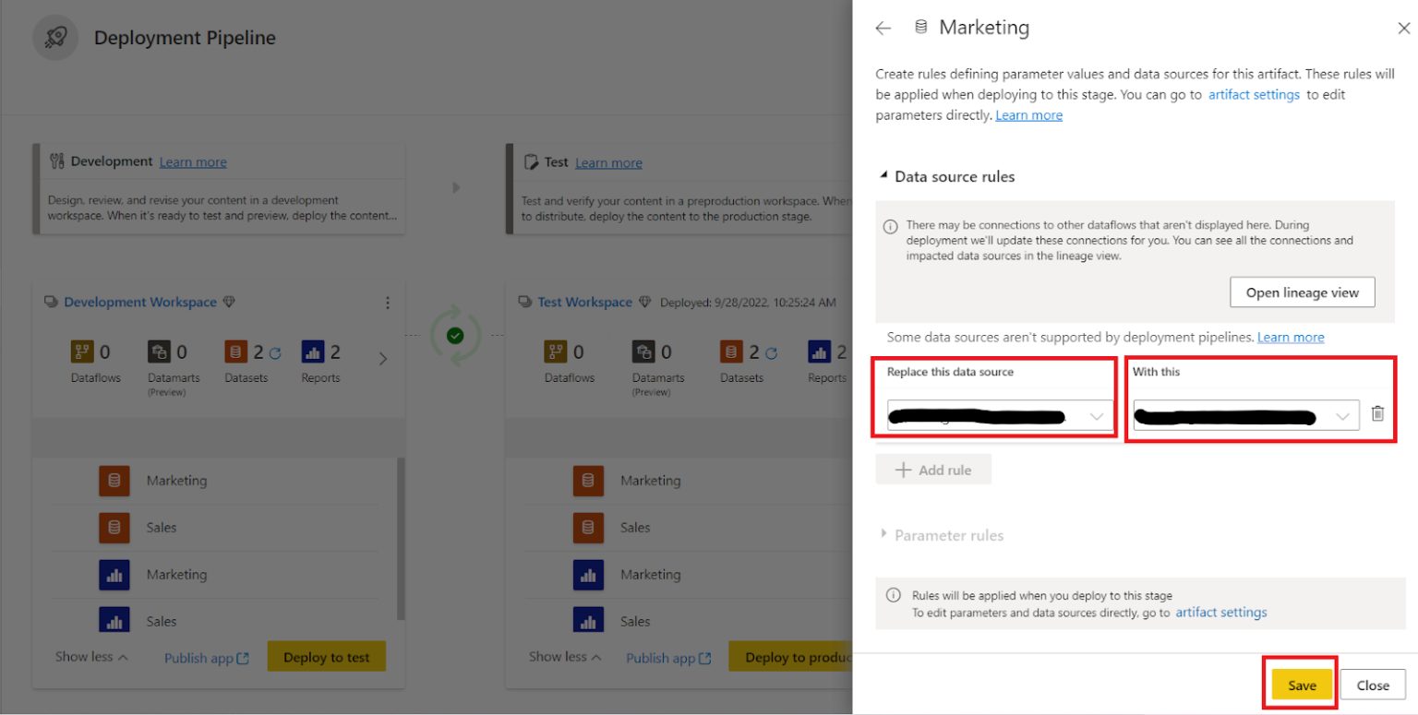The image size is (1418, 715).
Task: Open the Replace this data source dropdown
Action: 1099,414
